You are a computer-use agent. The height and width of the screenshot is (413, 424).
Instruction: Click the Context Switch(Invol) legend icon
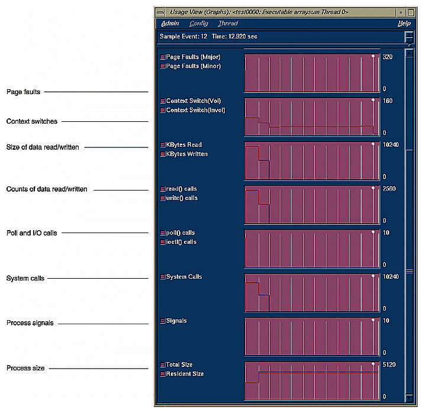[x=163, y=110]
